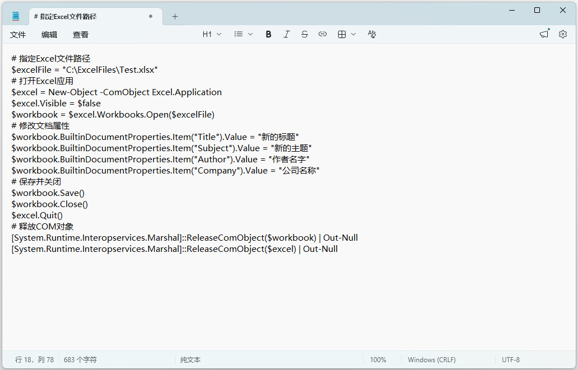Expand the H1 heading dropdown
The image size is (578, 370).
[212, 34]
